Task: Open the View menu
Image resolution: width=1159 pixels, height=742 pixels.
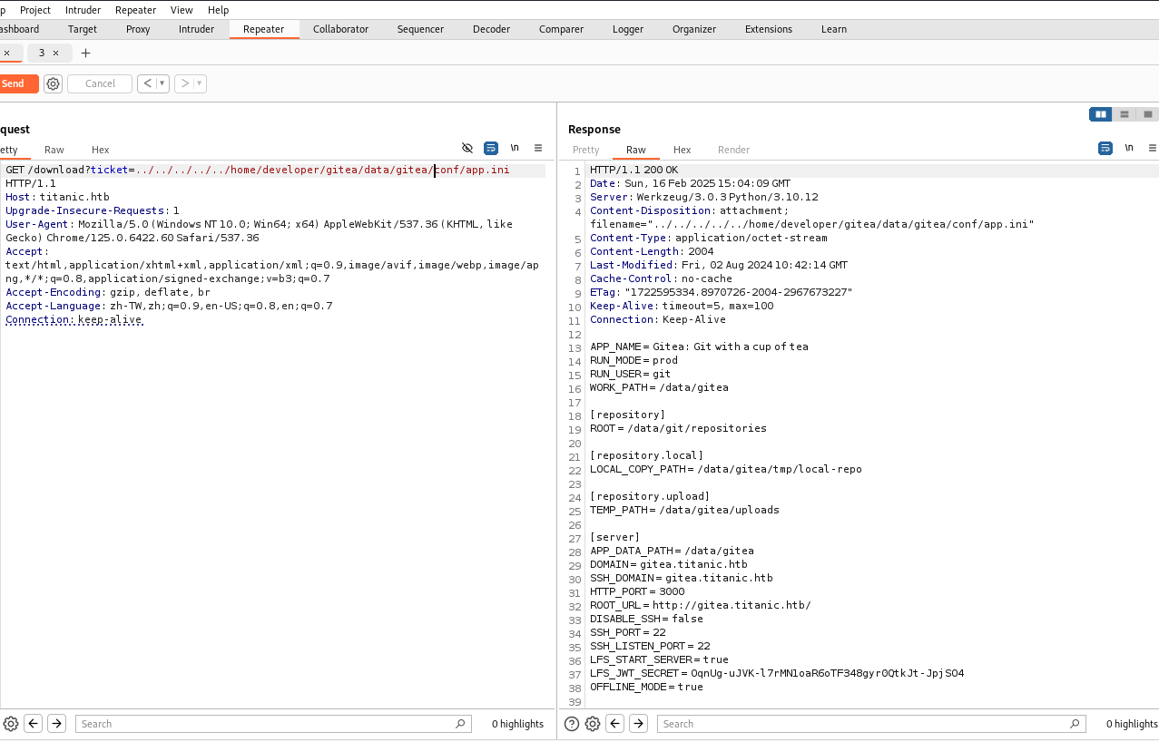Action: click(x=182, y=10)
